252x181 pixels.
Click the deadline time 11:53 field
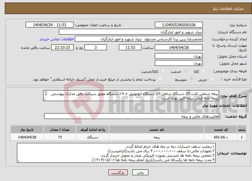tap(130, 47)
